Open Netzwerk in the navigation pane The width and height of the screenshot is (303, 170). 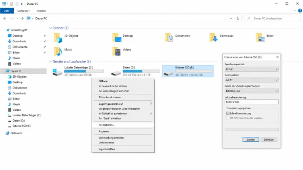point(14,133)
